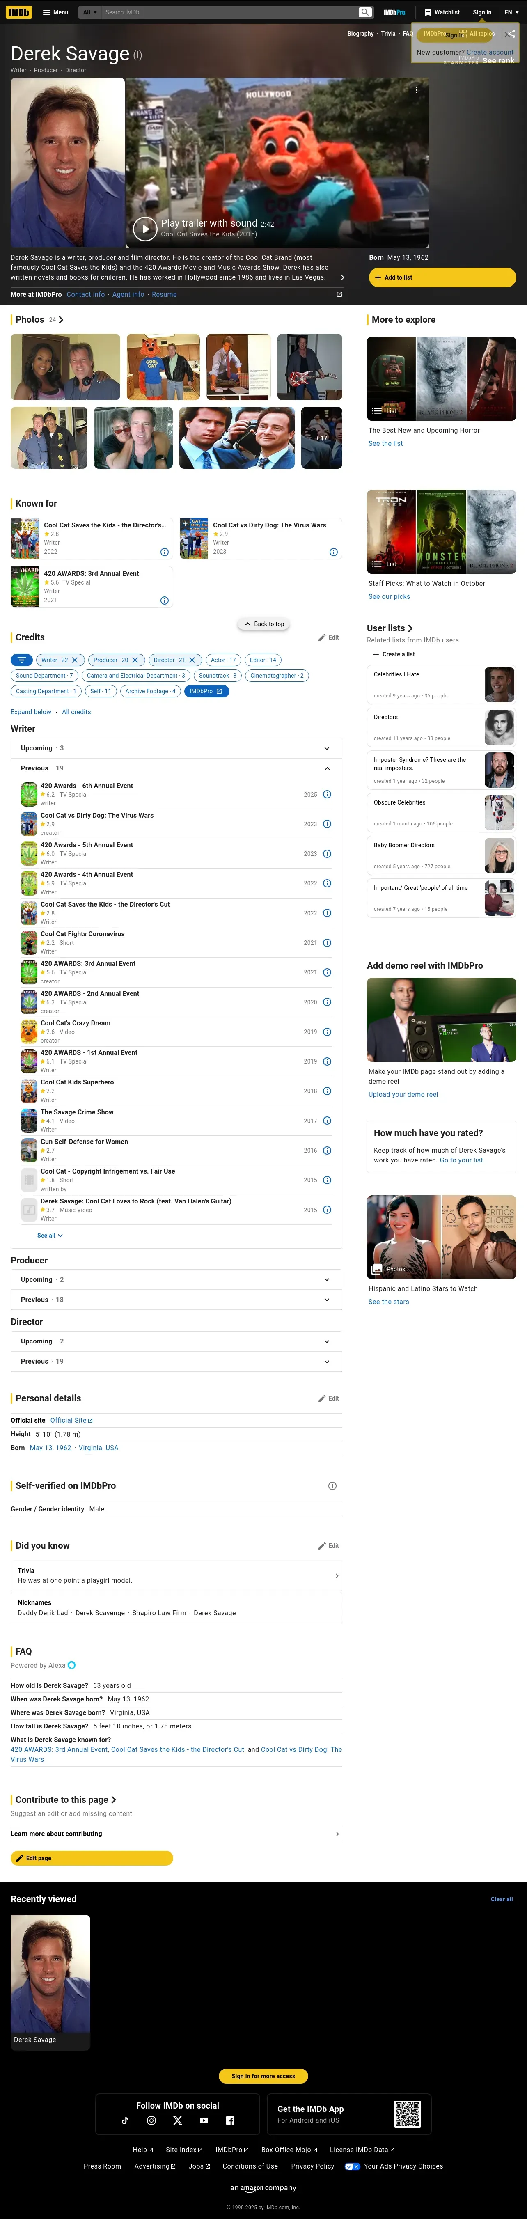Click the credits filter icon chip
The width and height of the screenshot is (527, 2219).
coord(21,660)
